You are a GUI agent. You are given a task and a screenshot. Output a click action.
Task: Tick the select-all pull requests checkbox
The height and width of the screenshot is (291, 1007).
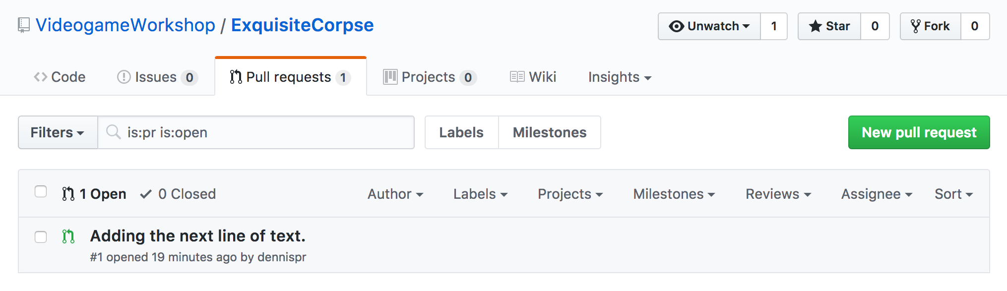point(41,192)
